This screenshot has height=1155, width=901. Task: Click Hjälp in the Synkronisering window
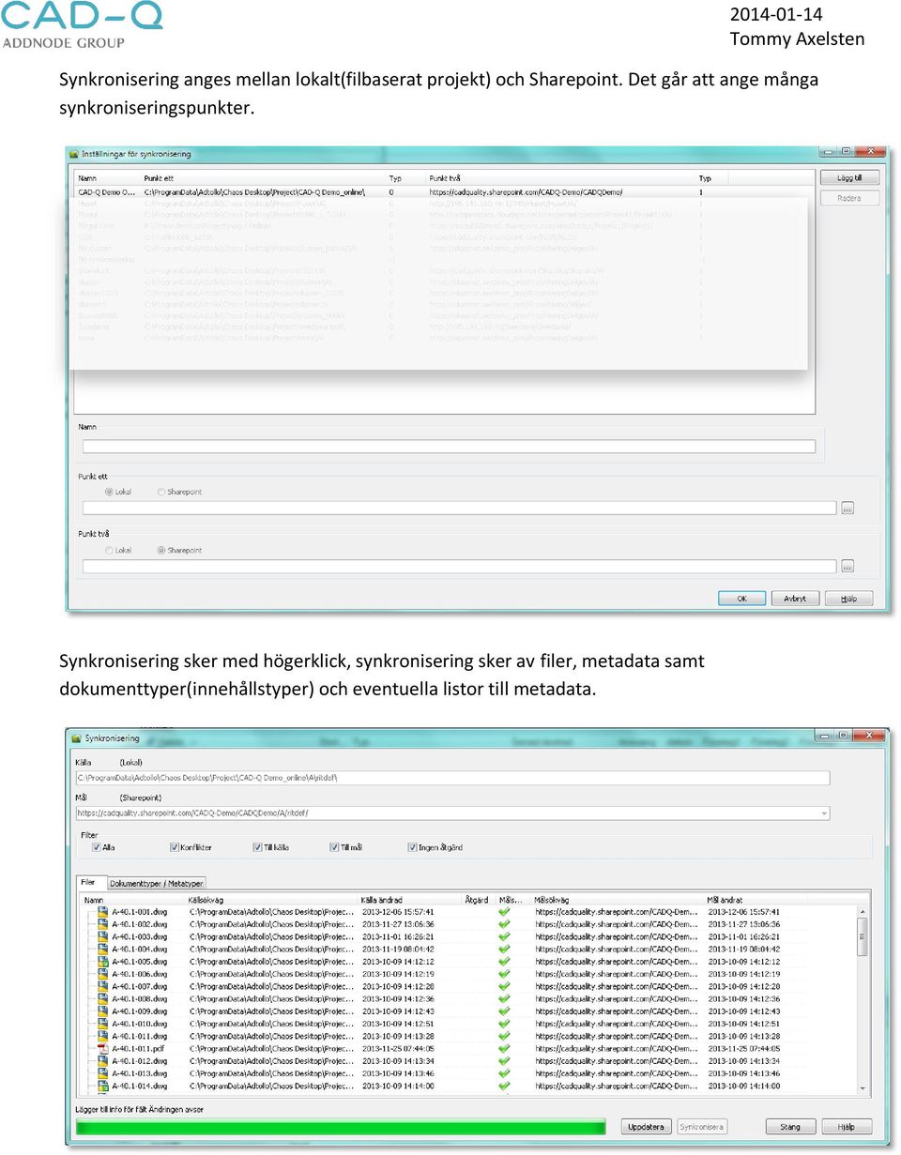[847, 1127]
